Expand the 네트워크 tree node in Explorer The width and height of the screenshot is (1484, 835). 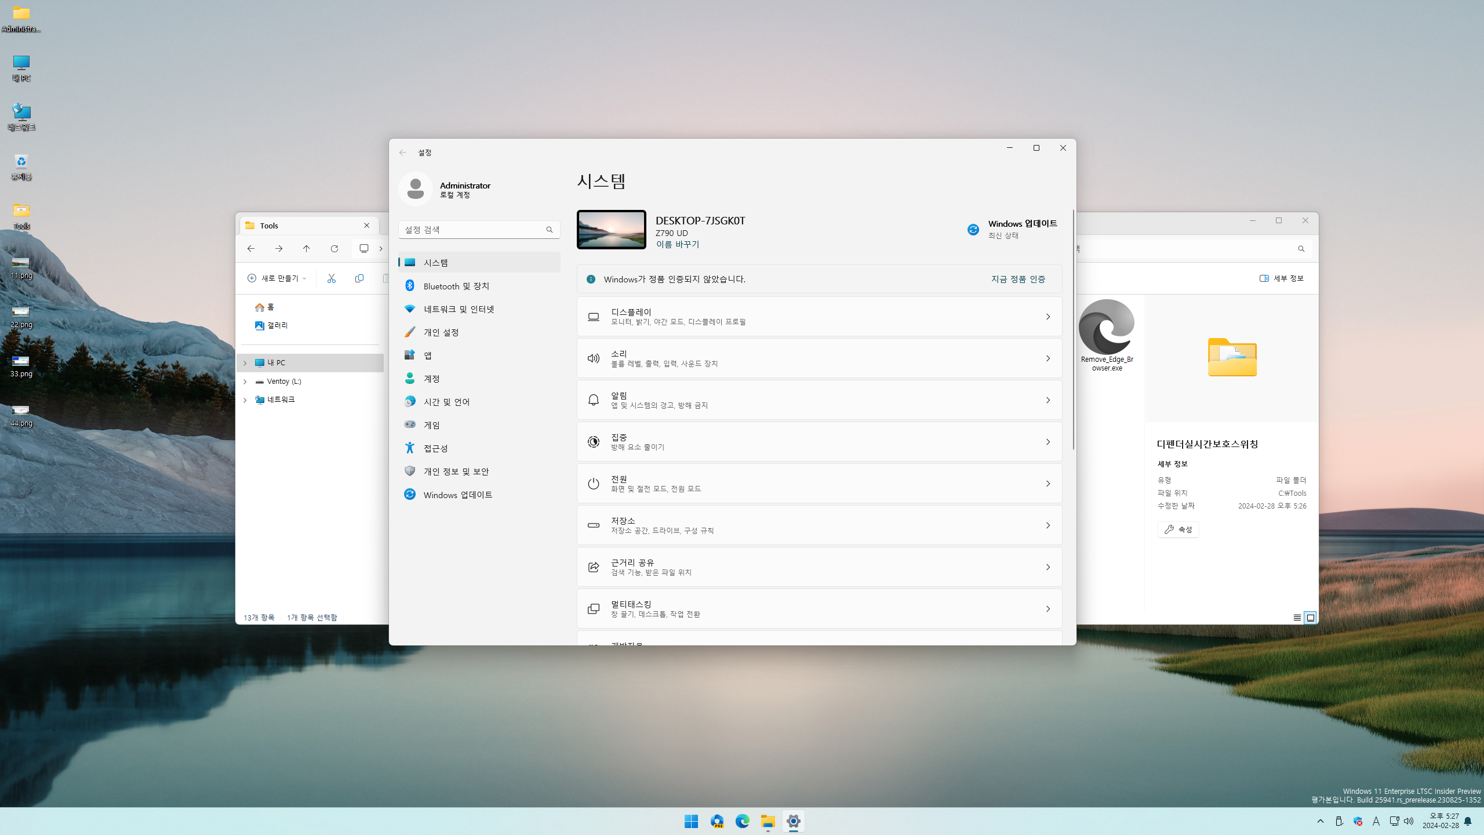(x=245, y=400)
